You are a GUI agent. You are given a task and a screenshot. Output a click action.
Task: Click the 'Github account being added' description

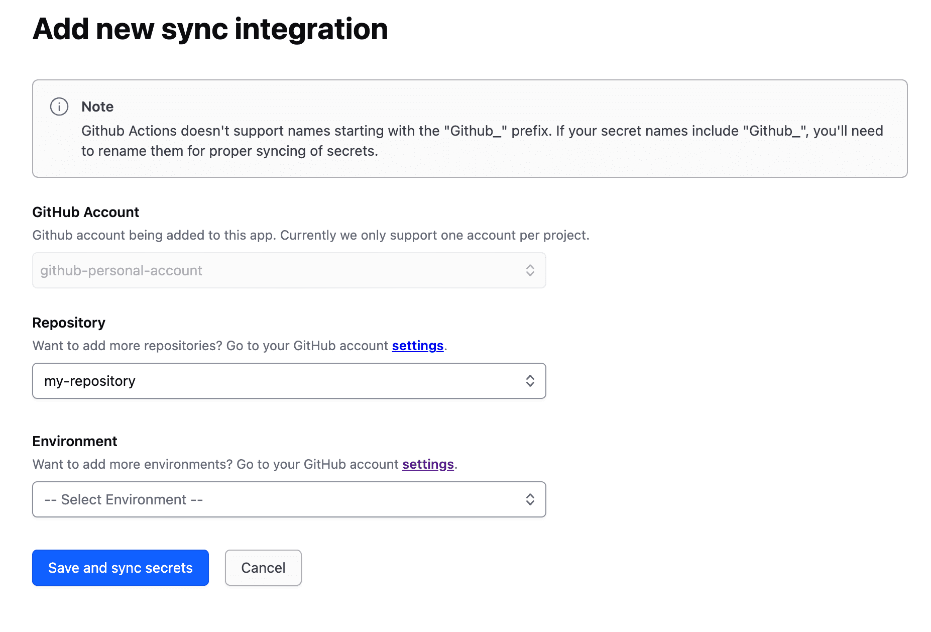[x=311, y=235]
